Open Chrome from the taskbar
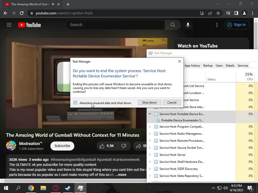 [31, 188]
